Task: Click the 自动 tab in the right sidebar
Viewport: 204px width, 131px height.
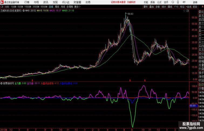Action: click(x=201, y=85)
